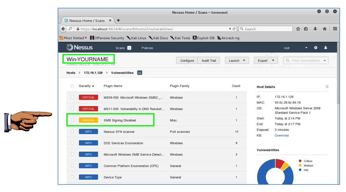Open the Most Visited bookmarks dropdown
The width and height of the screenshot is (346, 192).
[73, 38]
